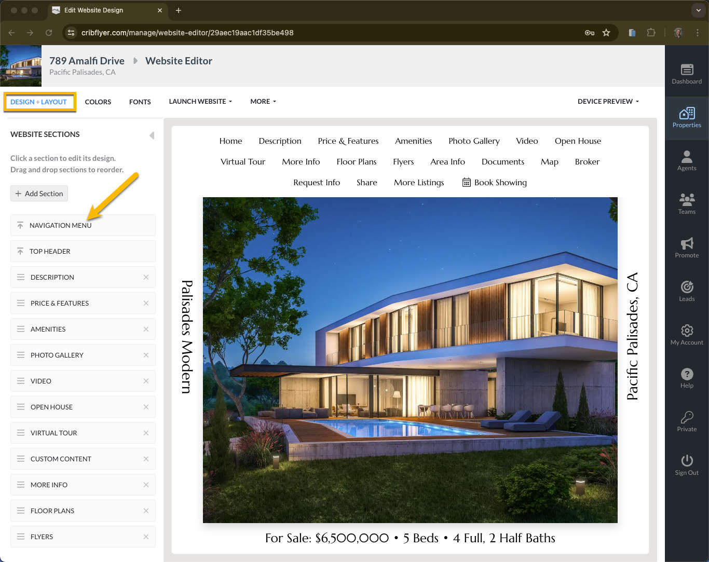Viewport: 709px width, 562px height.
Task: Open Leads target icon
Action: point(687,287)
